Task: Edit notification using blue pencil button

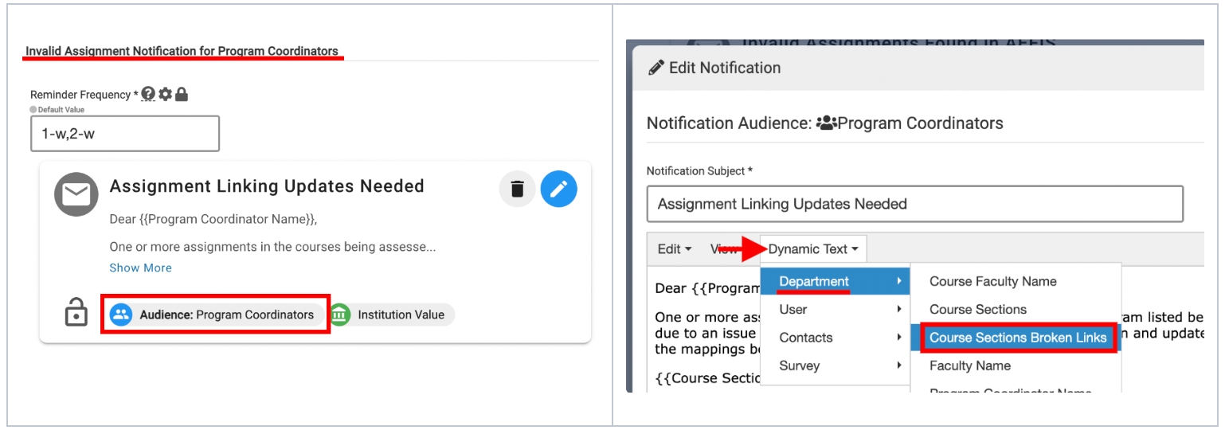Action: click(558, 190)
